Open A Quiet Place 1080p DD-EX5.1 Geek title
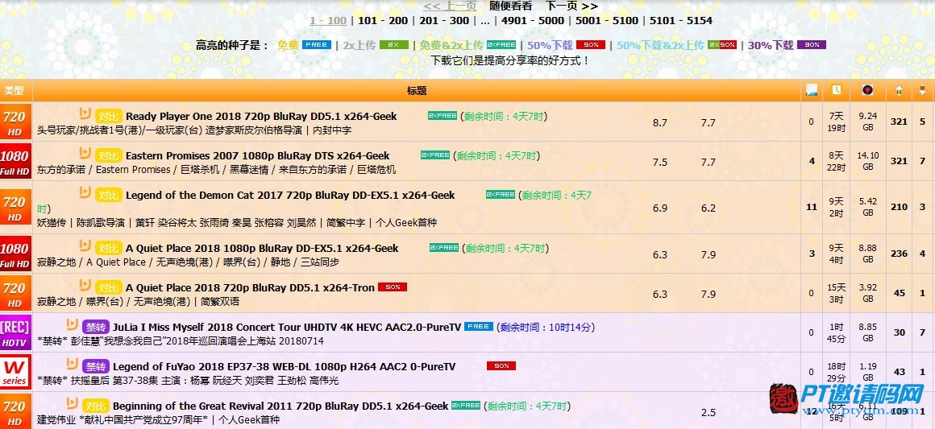Screen dimensions: 935x429 263,249
